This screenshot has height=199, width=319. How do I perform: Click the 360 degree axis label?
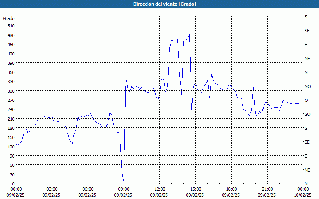pos(12,72)
